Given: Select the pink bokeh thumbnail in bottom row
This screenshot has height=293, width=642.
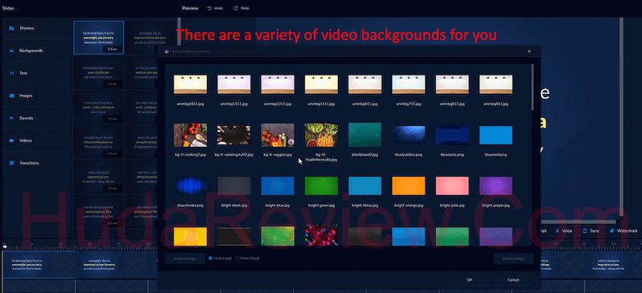Looking at the screenshot, I should 322,236.
